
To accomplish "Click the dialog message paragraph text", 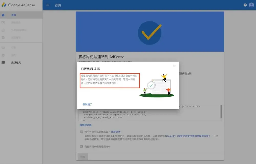I will pos(109,79).
